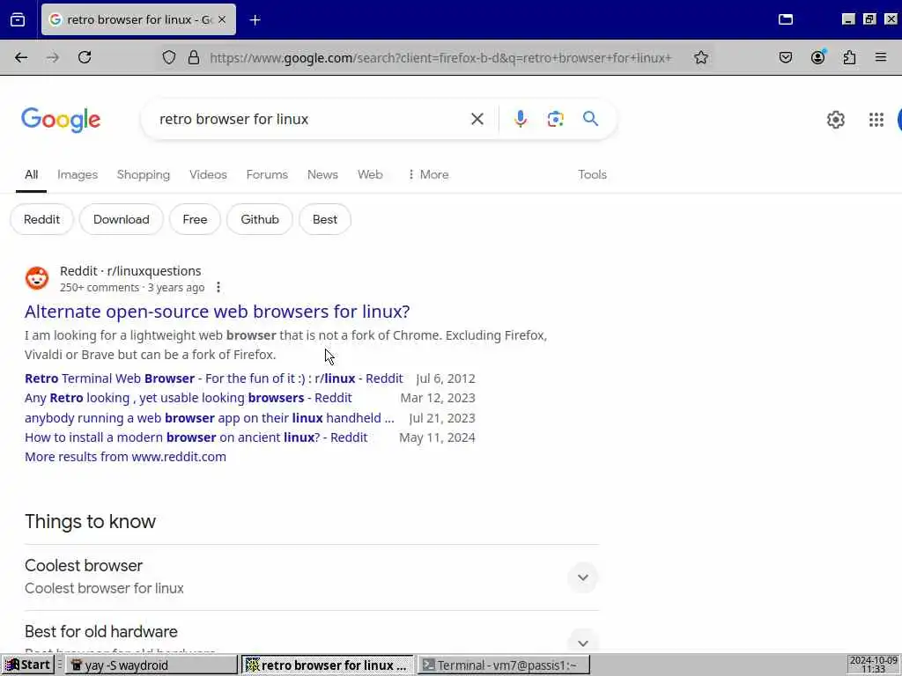Image resolution: width=902 pixels, height=676 pixels.
Task: Switch to the Images tab
Action: (x=78, y=175)
